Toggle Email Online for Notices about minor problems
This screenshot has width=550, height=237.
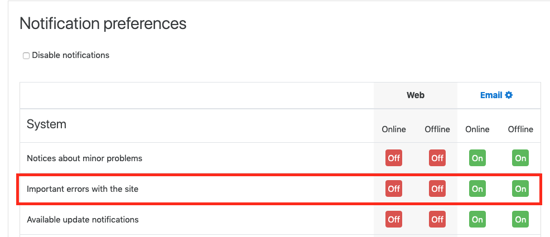click(x=477, y=158)
